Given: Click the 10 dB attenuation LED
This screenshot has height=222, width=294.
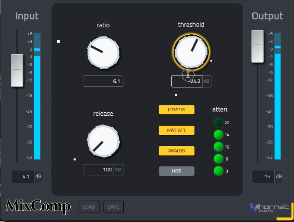Looking at the screenshot, I should click(218, 147).
